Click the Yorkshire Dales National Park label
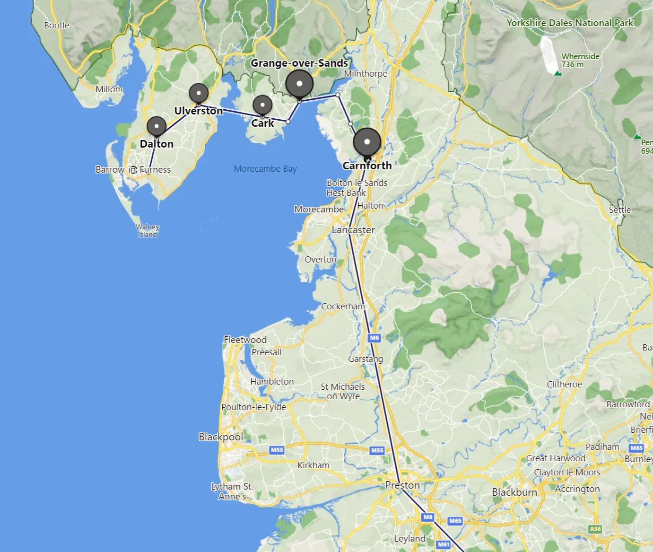The image size is (653, 552). coord(570,23)
